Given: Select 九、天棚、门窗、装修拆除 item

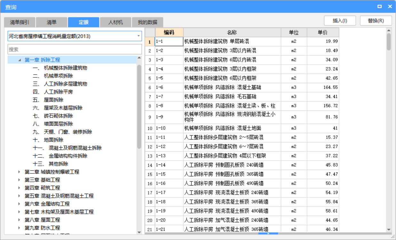Looking at the screenshot, I should click(x=62, y=132).
